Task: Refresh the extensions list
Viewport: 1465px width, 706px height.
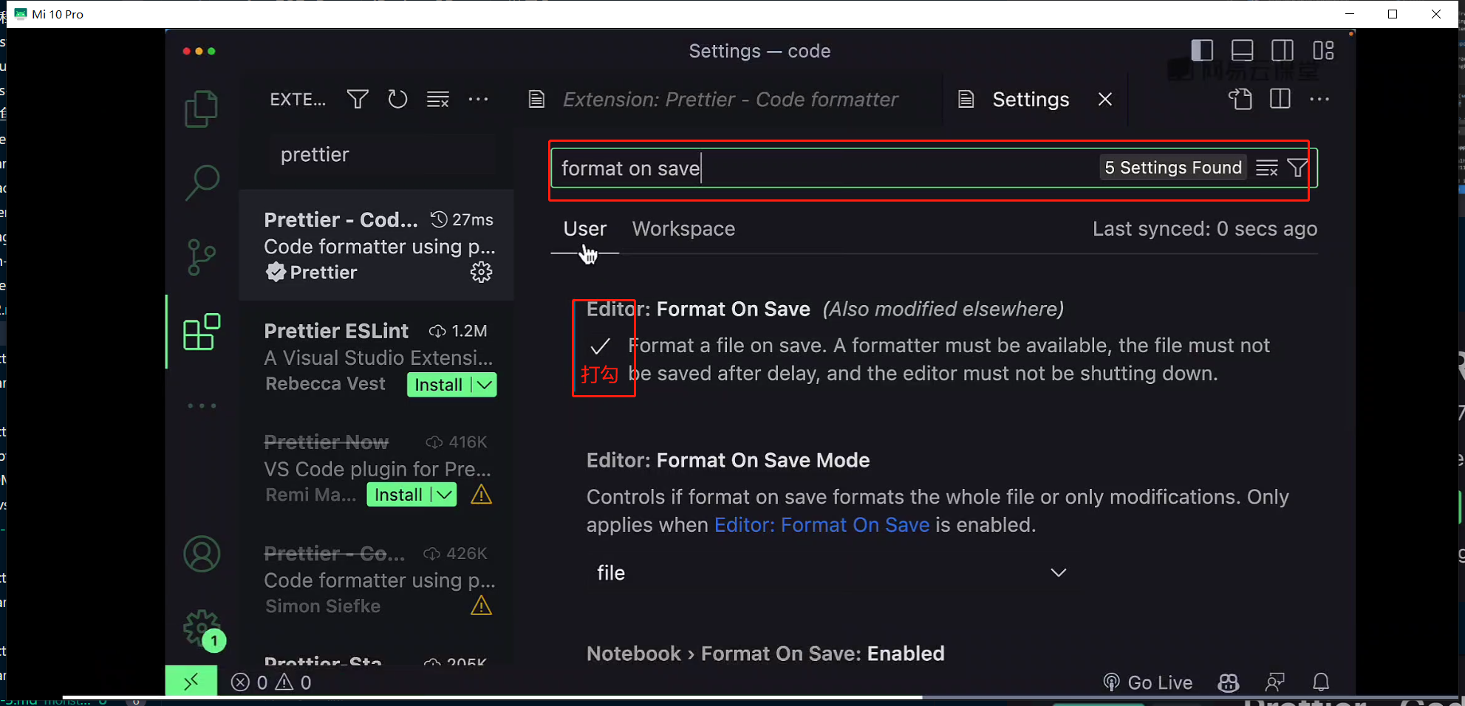Action: click(x=397, y=99)
